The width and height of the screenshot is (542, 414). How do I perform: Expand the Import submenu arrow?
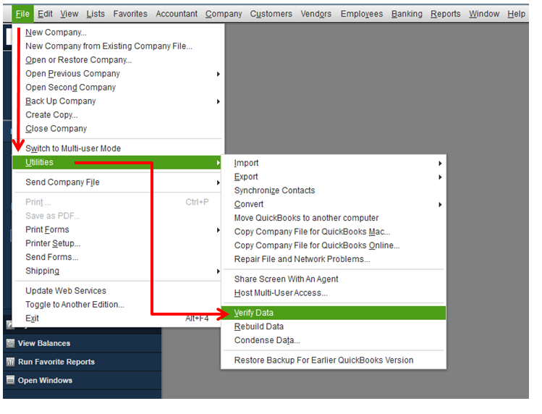pyautogui.click(x=440, y=164)
